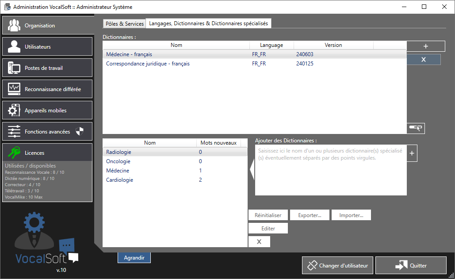Select Médecine in the specialized dictionaries list
The height and width of the screenshot is (279, 455).
coord(175,171)
